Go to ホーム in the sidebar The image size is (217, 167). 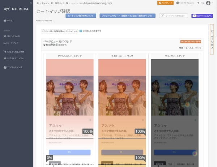pos(8,21)
